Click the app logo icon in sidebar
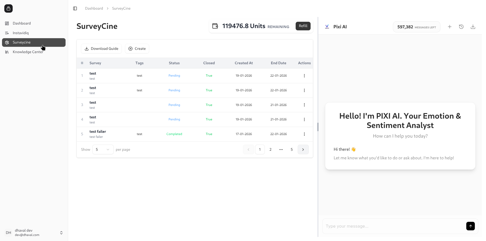This screenshot has width=486, height=241. 8,8
